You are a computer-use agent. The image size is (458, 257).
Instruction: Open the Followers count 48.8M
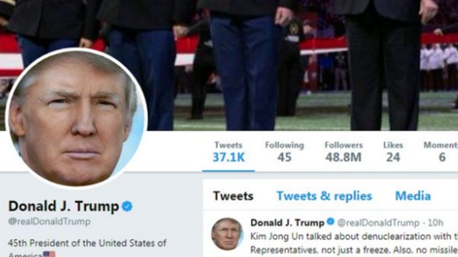click(343, 152)
